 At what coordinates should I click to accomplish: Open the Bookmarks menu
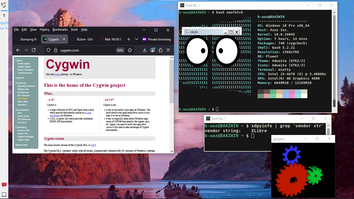(60, 30)
